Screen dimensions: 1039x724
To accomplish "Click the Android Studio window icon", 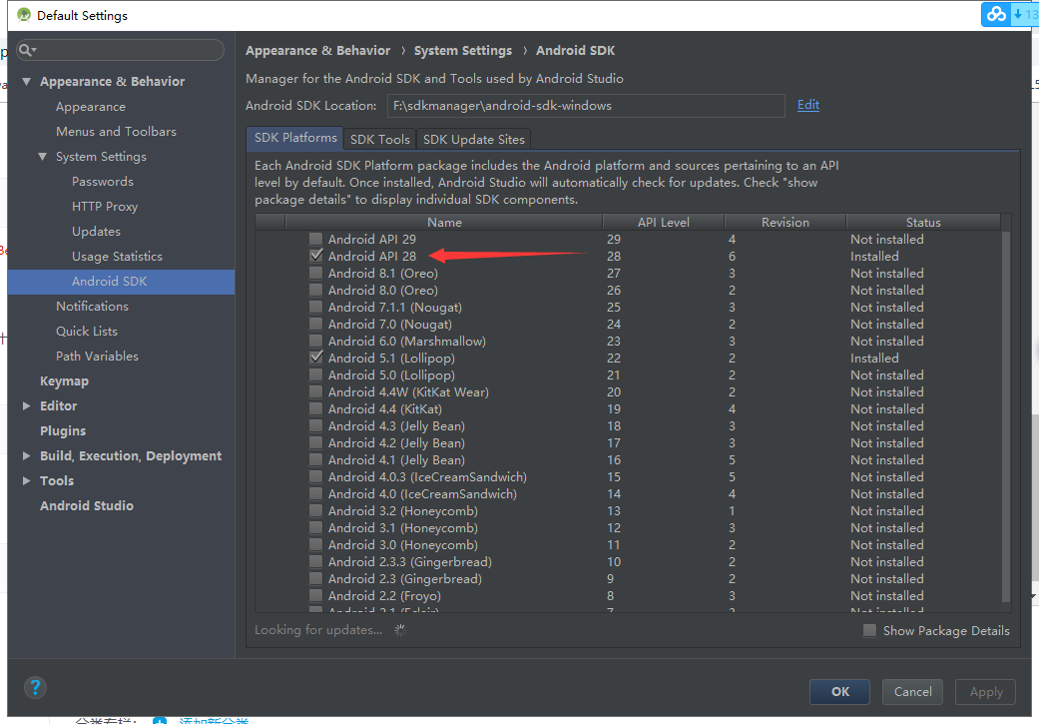I will [24, 15].
